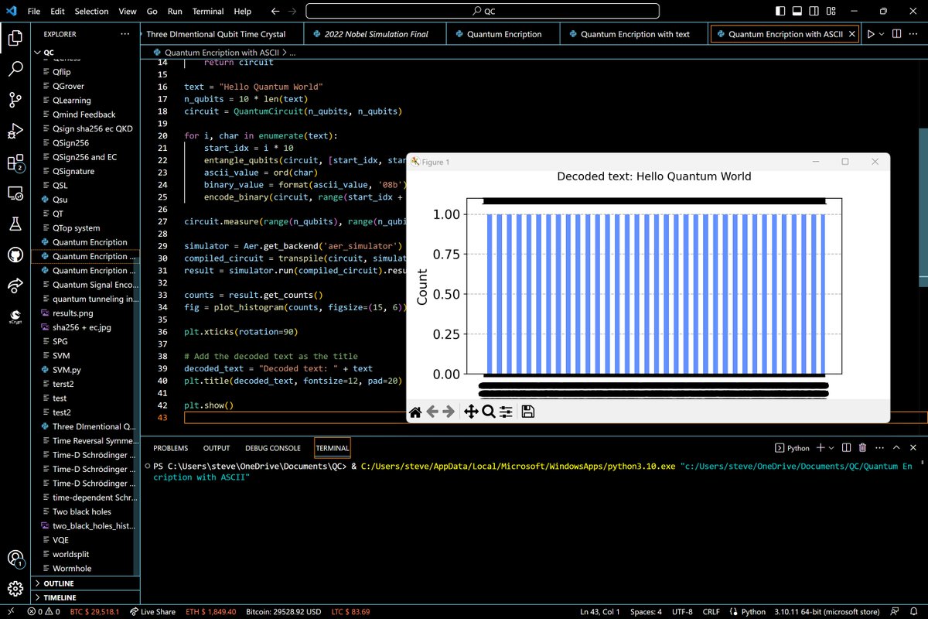Screen dimensions: 928x619
Task: Select the matplotlib Zoom magnifier tool
Action: click(489, 412)
